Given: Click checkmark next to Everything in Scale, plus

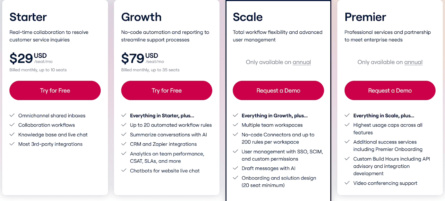Looking at the screenshot, I should (x=347, y=115).
